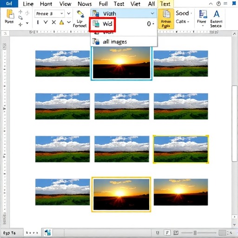Click the large letter A text icon

pos(217,14)
